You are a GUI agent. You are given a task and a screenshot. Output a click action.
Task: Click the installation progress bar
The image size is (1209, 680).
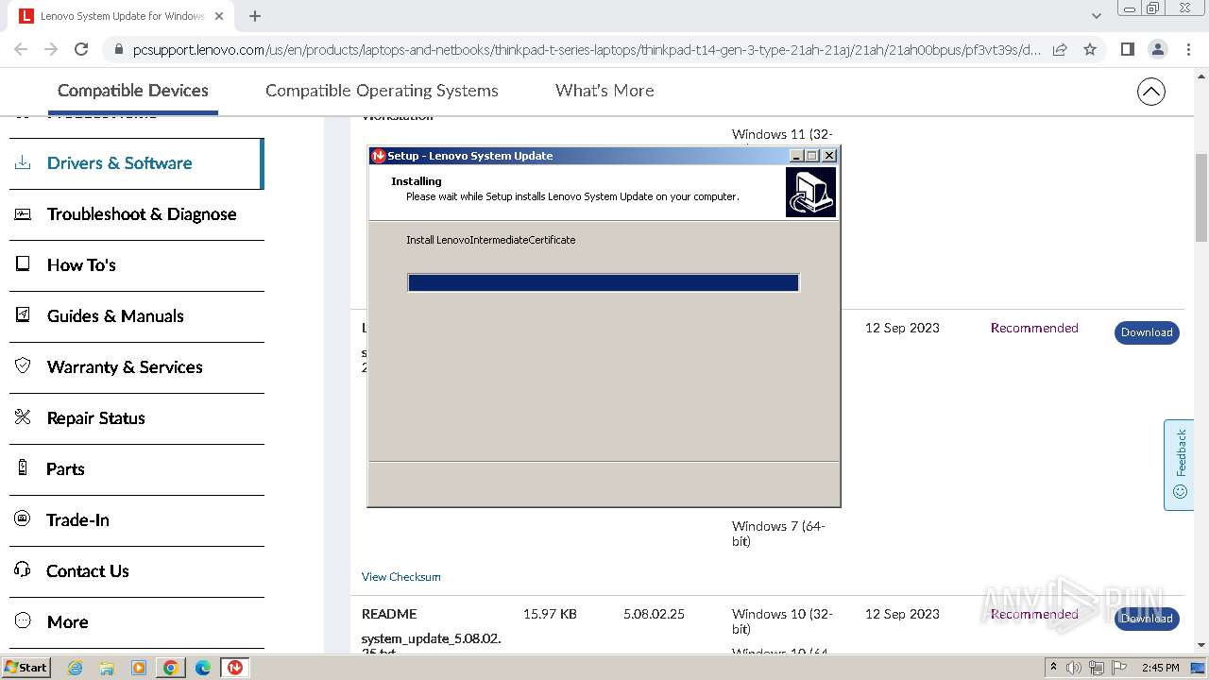pos(604,282)
